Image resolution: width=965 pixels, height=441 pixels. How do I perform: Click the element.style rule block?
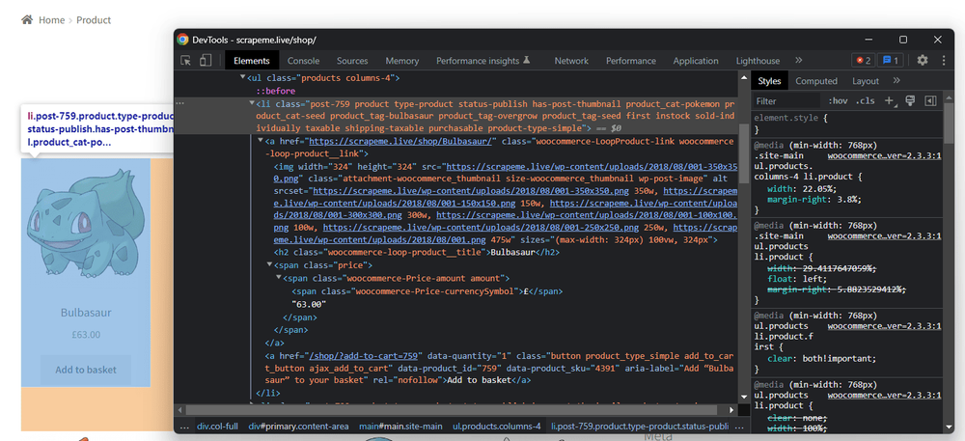pos(848,123)
